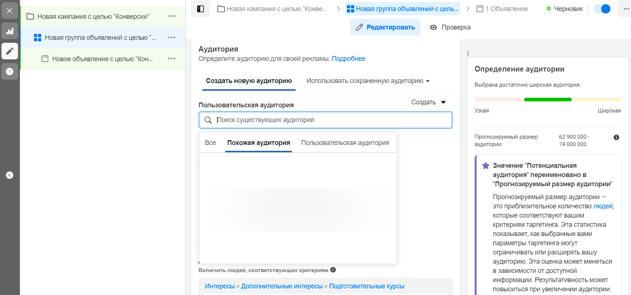The height and width of the screenshot is (295, 631).
Task: Open more options menu in top right
Action: tap(626, 9)
